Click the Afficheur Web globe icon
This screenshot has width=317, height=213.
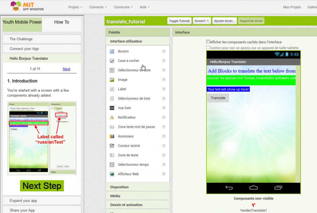coord(112,174)
